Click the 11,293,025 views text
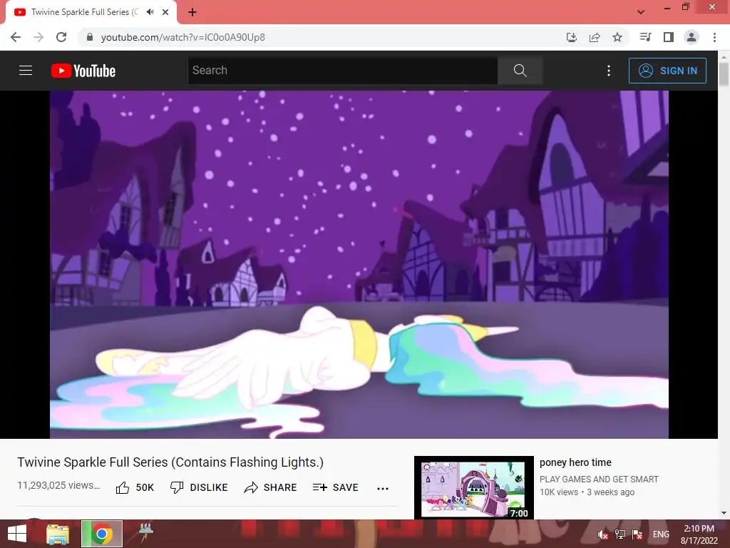The image size is (730, 548). [x=58, y=485]
